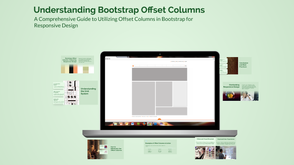Click the Dreamweaver icon in the laptop taskbar
The height and width of the screenshot is (165, 294).
pos(138,124)
